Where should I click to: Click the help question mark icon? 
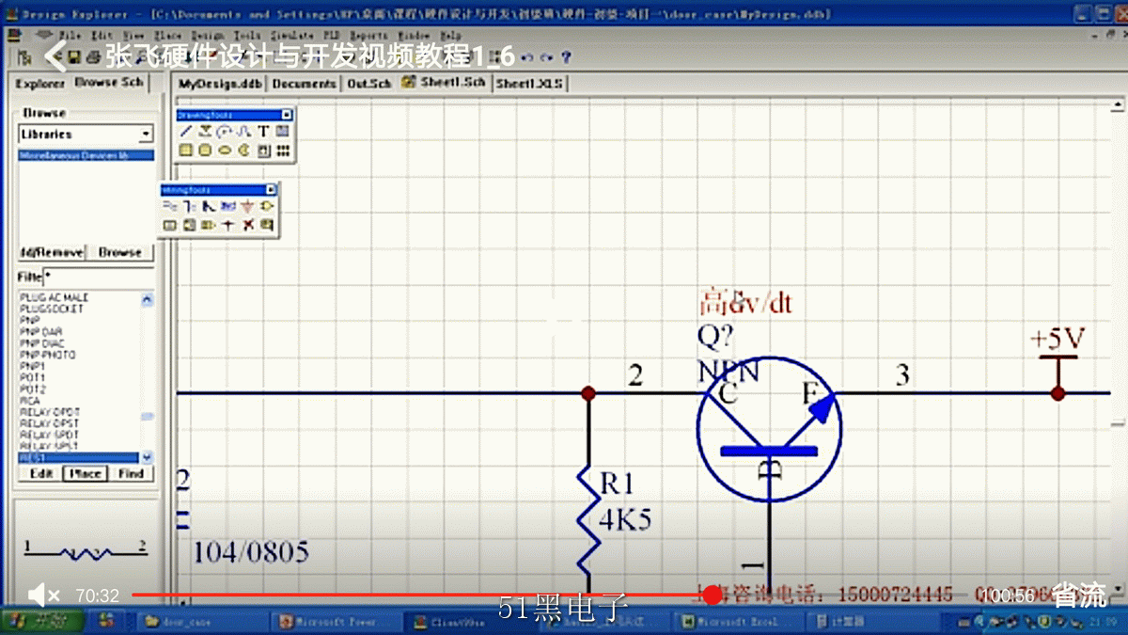pos(566,57)
